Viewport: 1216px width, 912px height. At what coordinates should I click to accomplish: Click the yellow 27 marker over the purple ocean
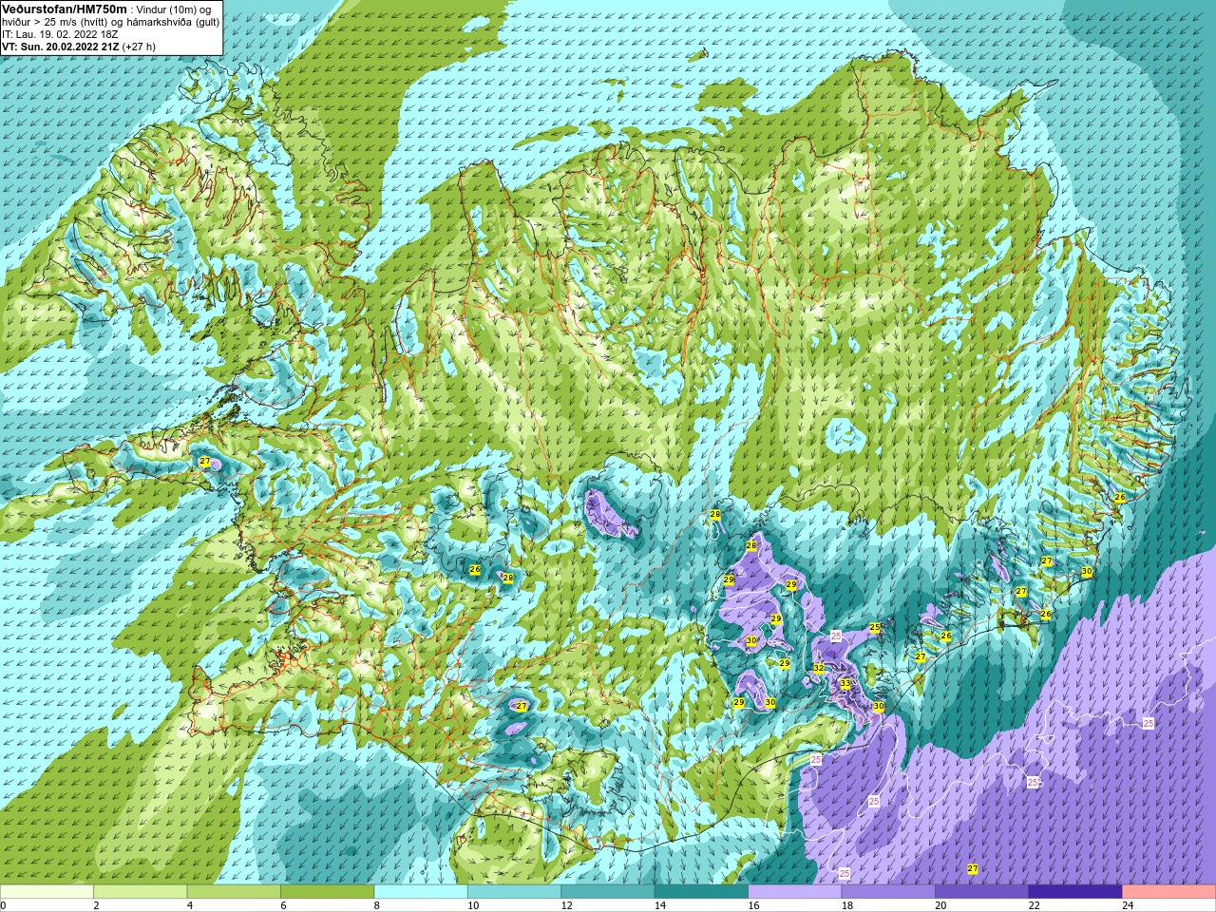[x=972, y=869]
